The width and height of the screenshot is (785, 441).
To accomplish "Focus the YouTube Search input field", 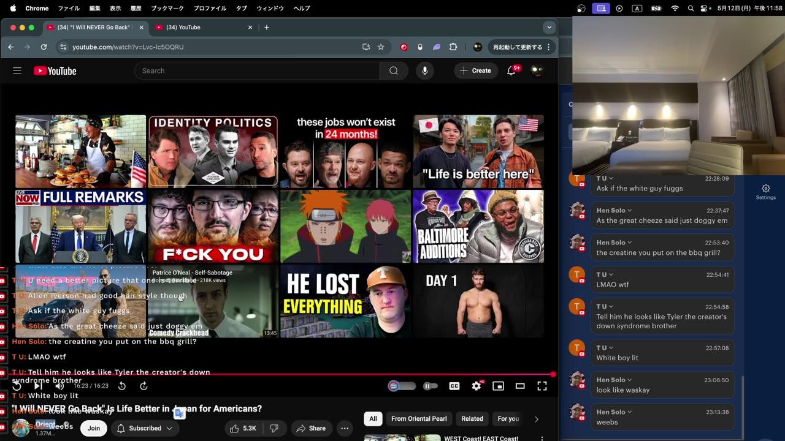I will coord(256,70).
